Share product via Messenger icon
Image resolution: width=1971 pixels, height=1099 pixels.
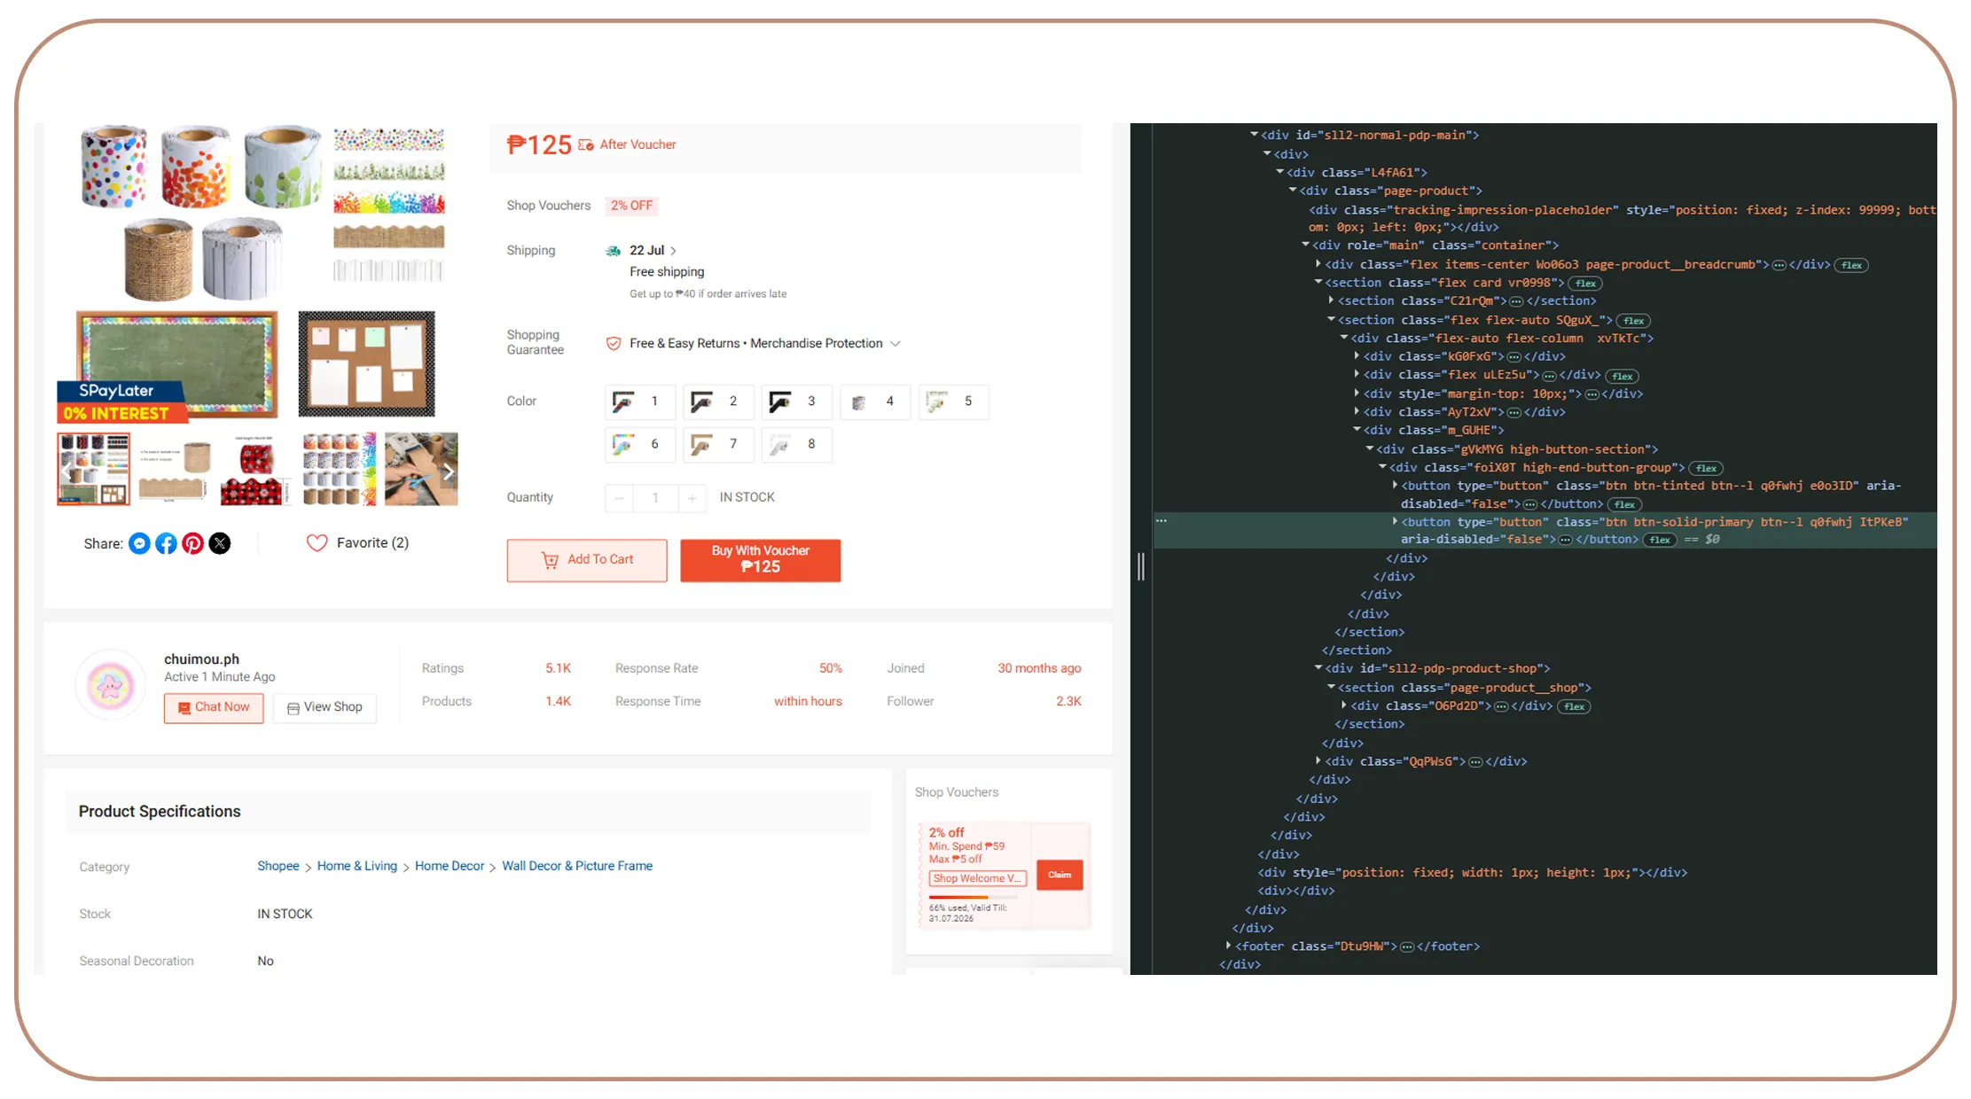(x=139, y=543)
